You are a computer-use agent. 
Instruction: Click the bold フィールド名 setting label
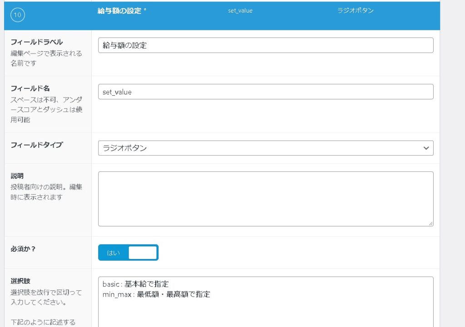(x=30, y=88)
